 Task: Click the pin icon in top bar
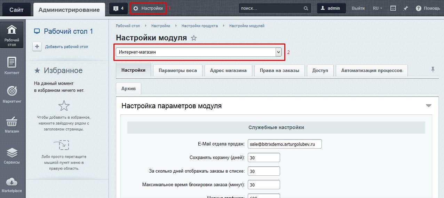tap(405, 8)
